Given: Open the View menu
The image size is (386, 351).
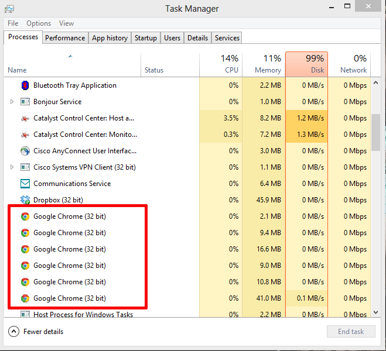Looking at the screenshot, I should tap(66, 23).
